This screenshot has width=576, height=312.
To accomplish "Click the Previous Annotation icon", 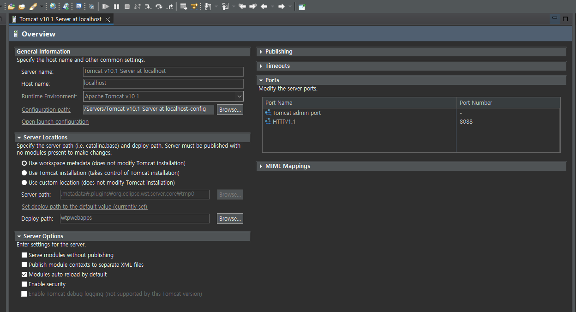I will point(225,6).
